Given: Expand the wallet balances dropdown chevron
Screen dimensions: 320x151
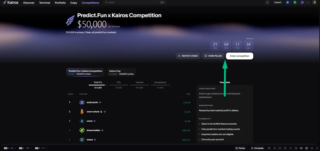Looking at the screenshot, I should tap(308, 2).
